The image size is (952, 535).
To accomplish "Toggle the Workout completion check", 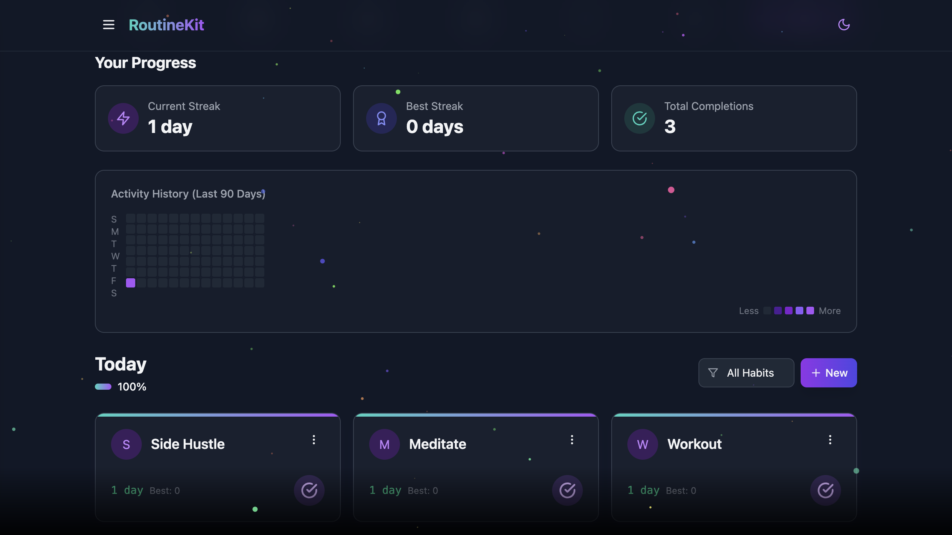I will tap(826, 490).
